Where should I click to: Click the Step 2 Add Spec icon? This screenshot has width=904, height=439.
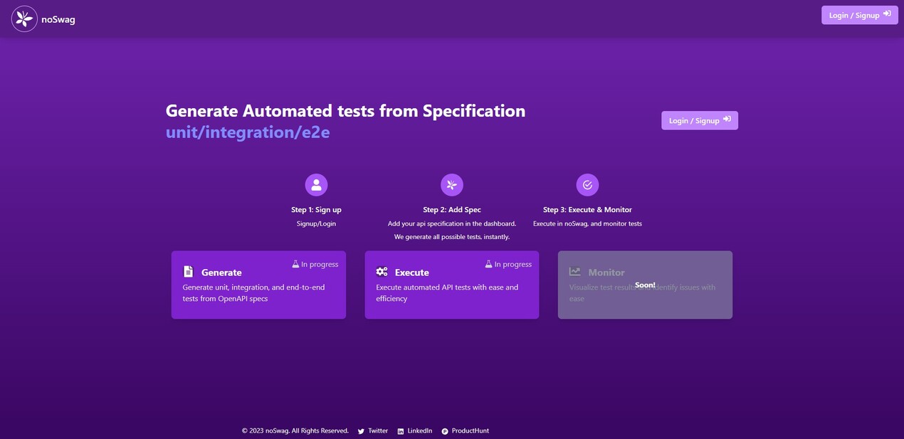(x=451, y=185)
